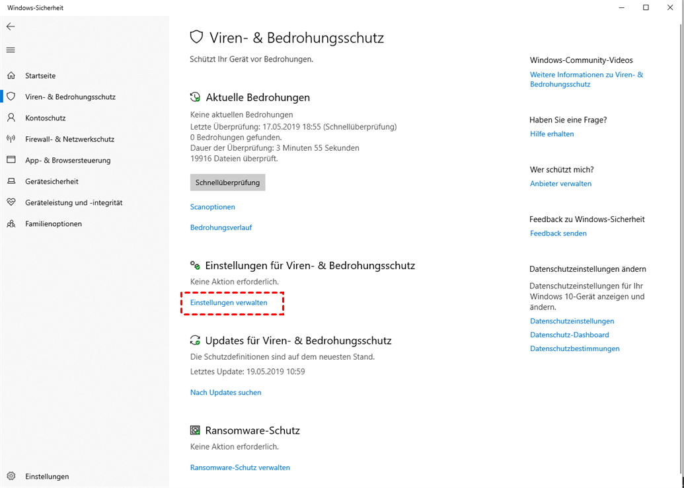Go back with the arrow icon
Screen dimensions: 684x488
[x=11, y=26]
